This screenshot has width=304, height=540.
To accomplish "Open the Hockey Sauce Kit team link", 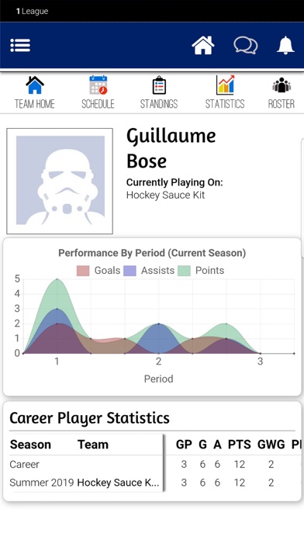I will (x=166, y=195).
